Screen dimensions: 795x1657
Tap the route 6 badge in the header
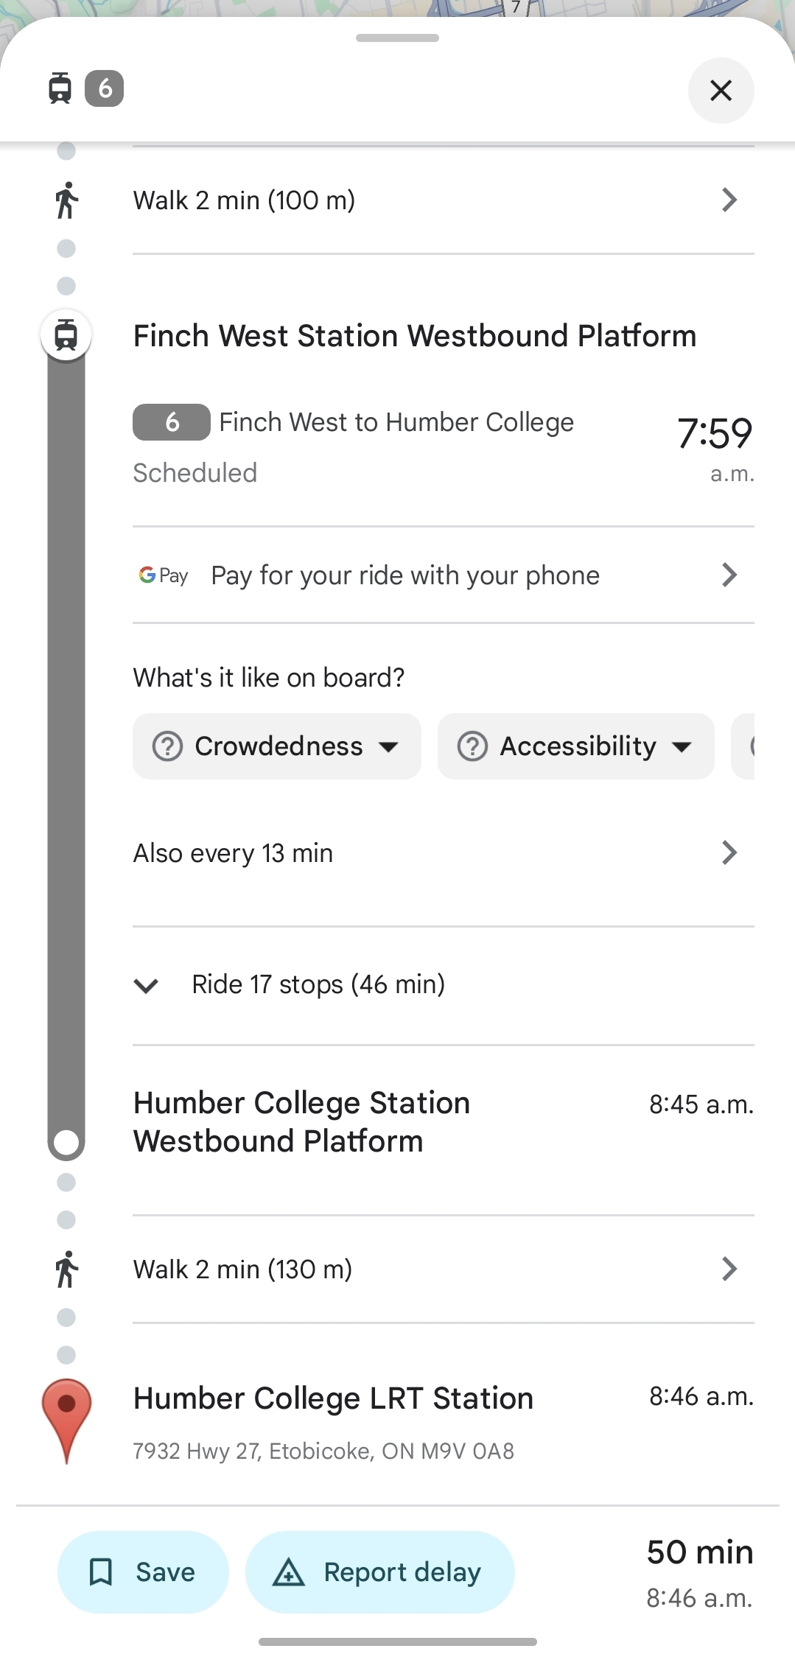[x=105, y=89]
